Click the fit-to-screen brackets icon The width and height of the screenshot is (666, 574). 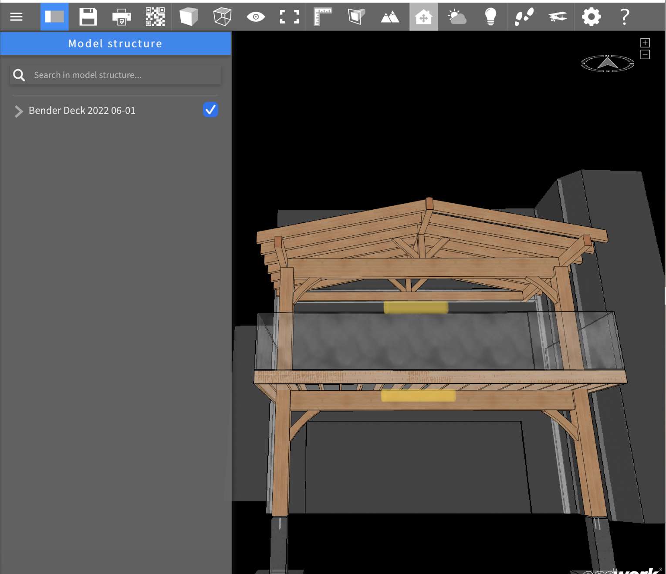click(289, 17)
